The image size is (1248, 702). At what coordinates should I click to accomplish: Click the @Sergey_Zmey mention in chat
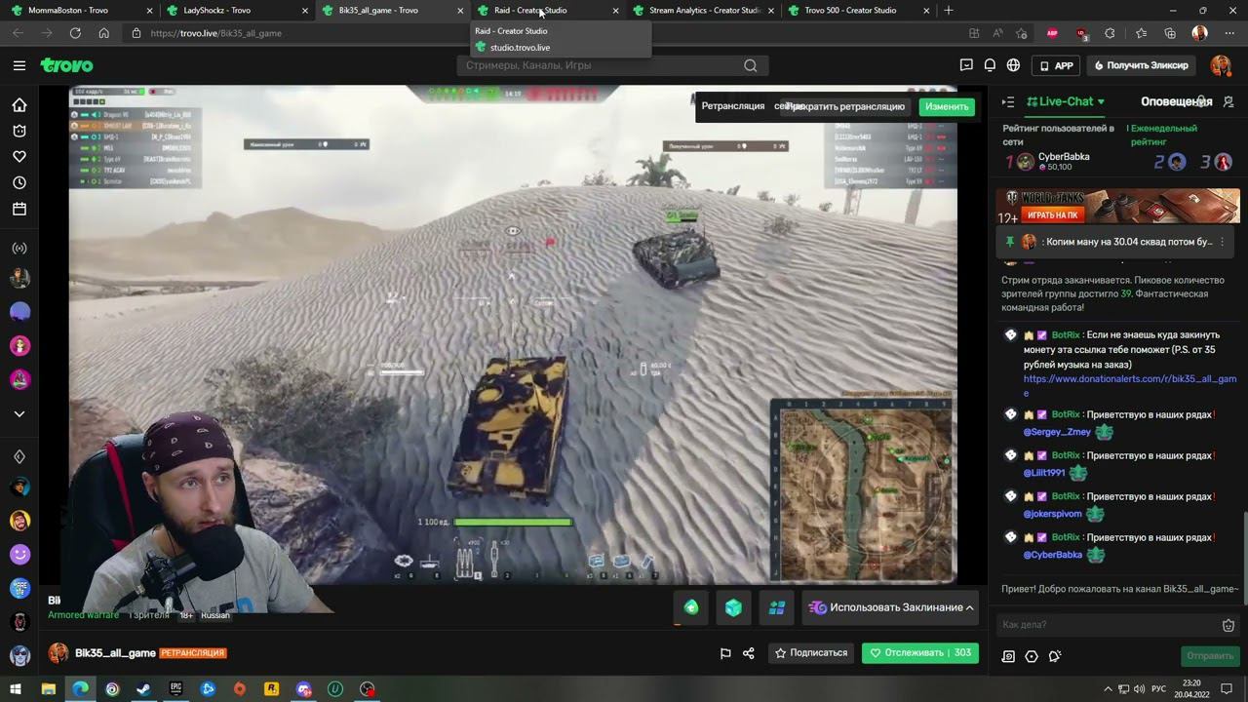click(x=1057, y=432)
